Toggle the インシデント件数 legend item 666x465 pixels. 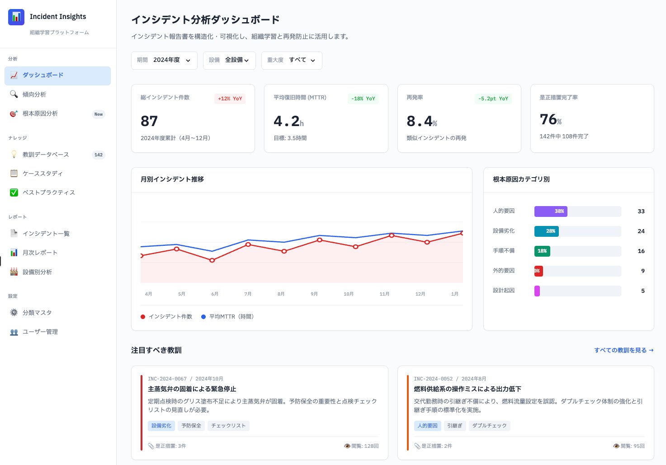(x=166, y=317)
